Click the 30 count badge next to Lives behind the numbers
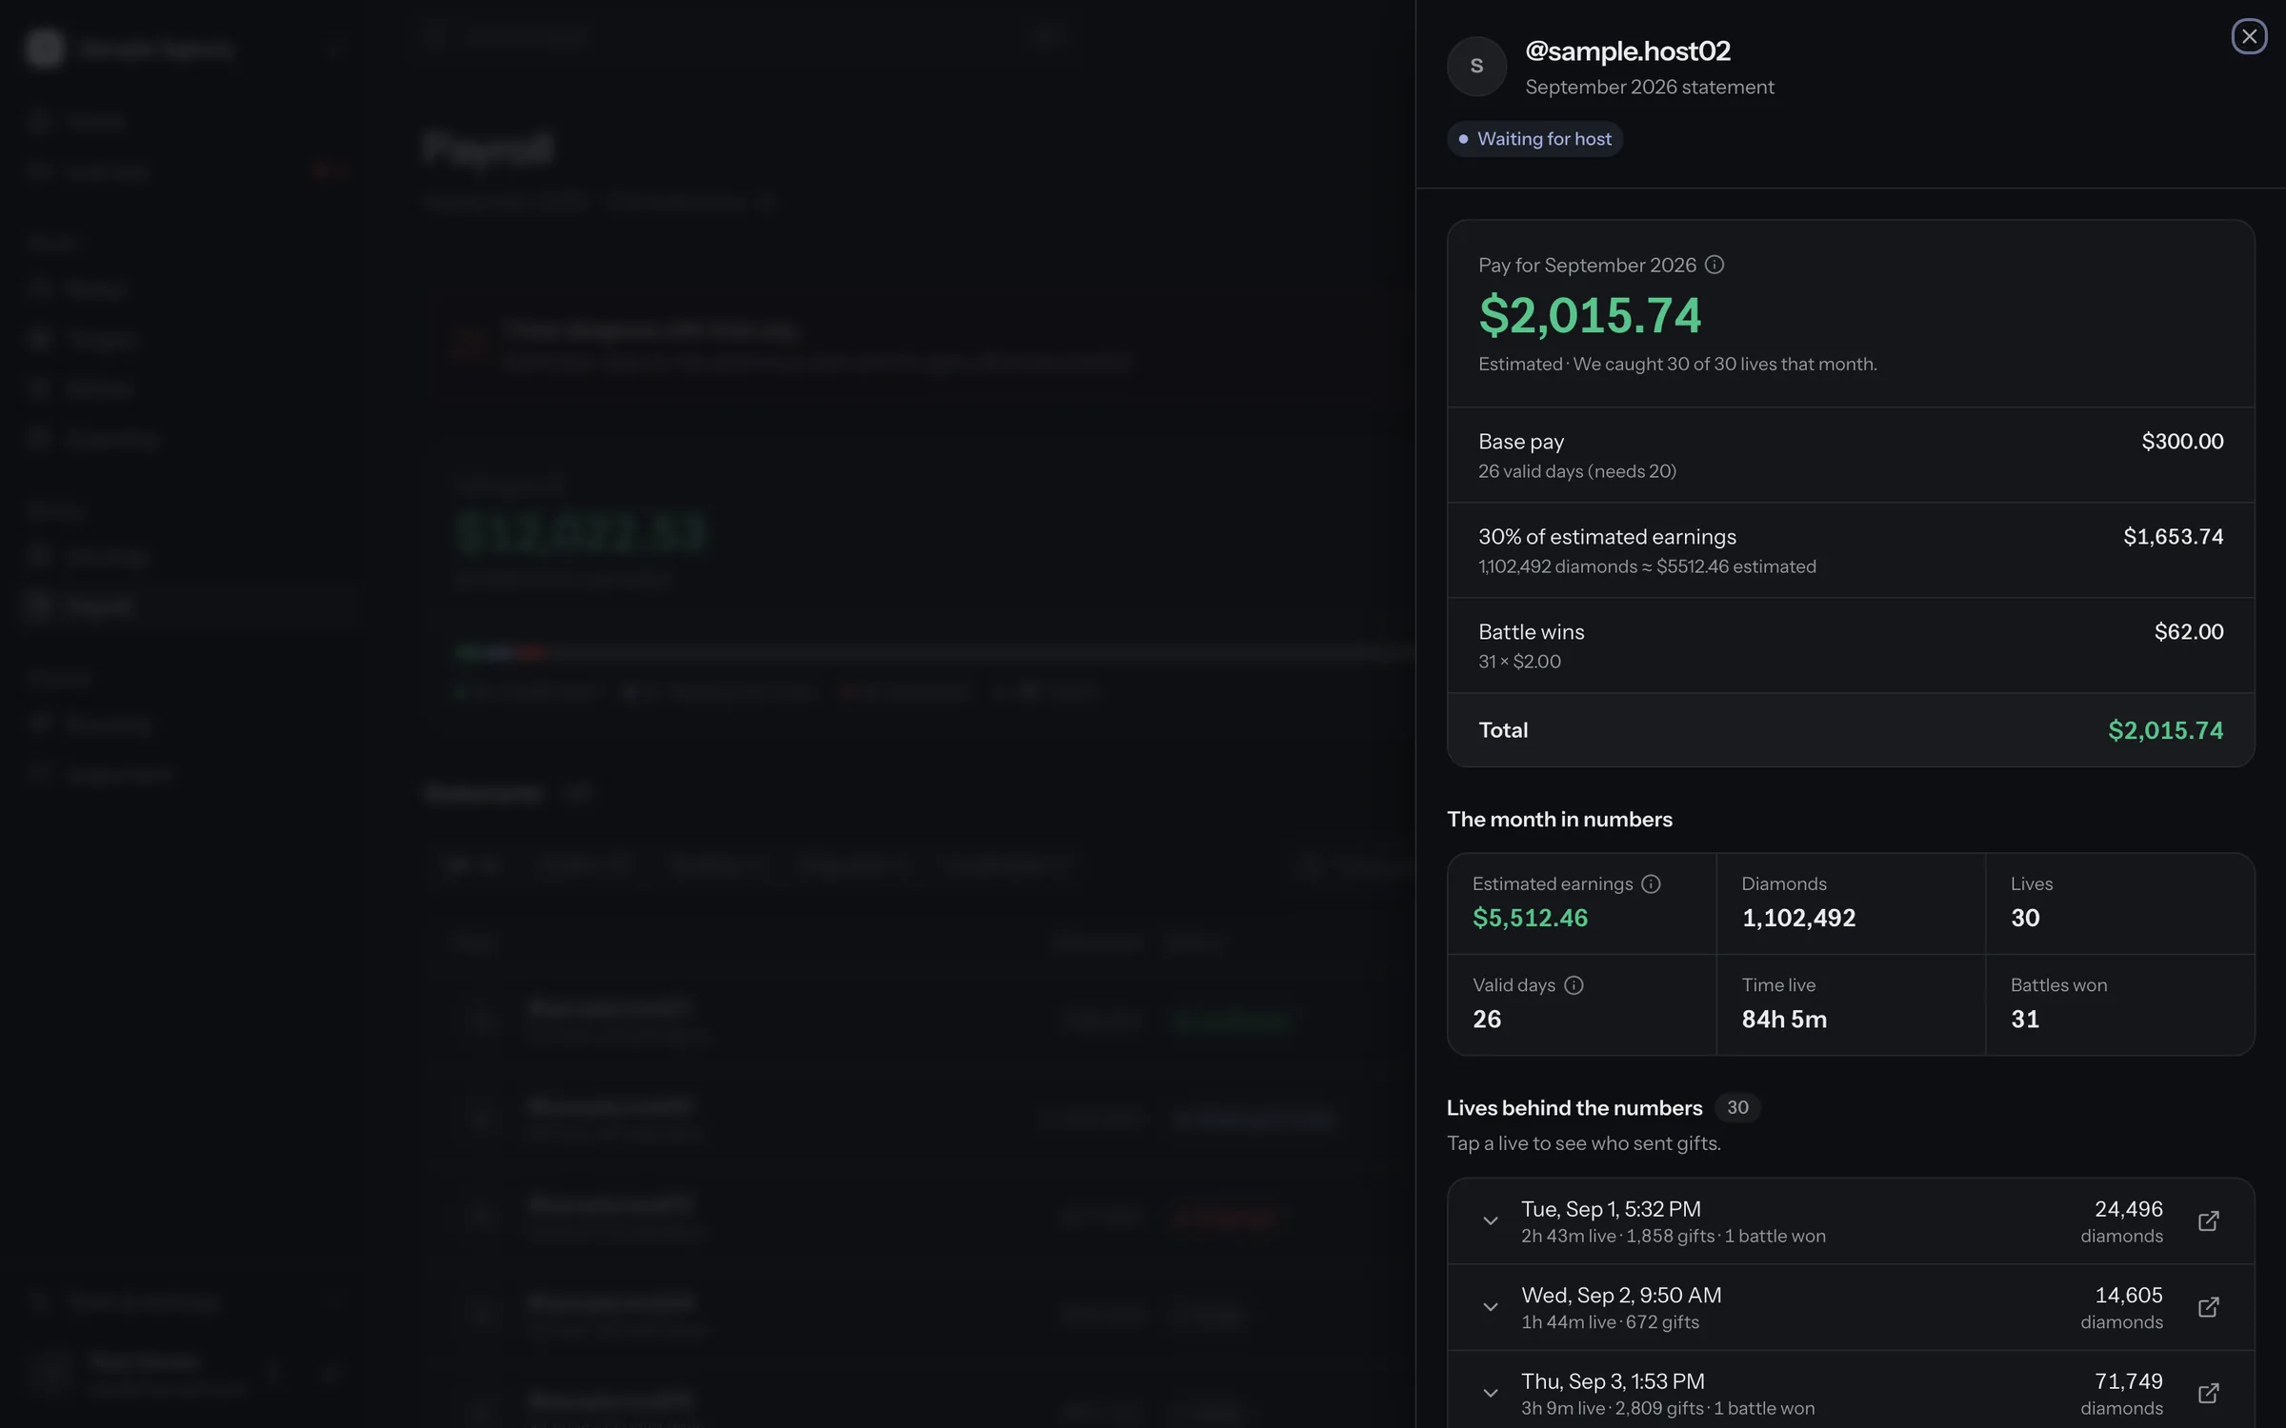Screen dimensions: 2286x1428 pyautogui.click(x=1737, y=1107)
